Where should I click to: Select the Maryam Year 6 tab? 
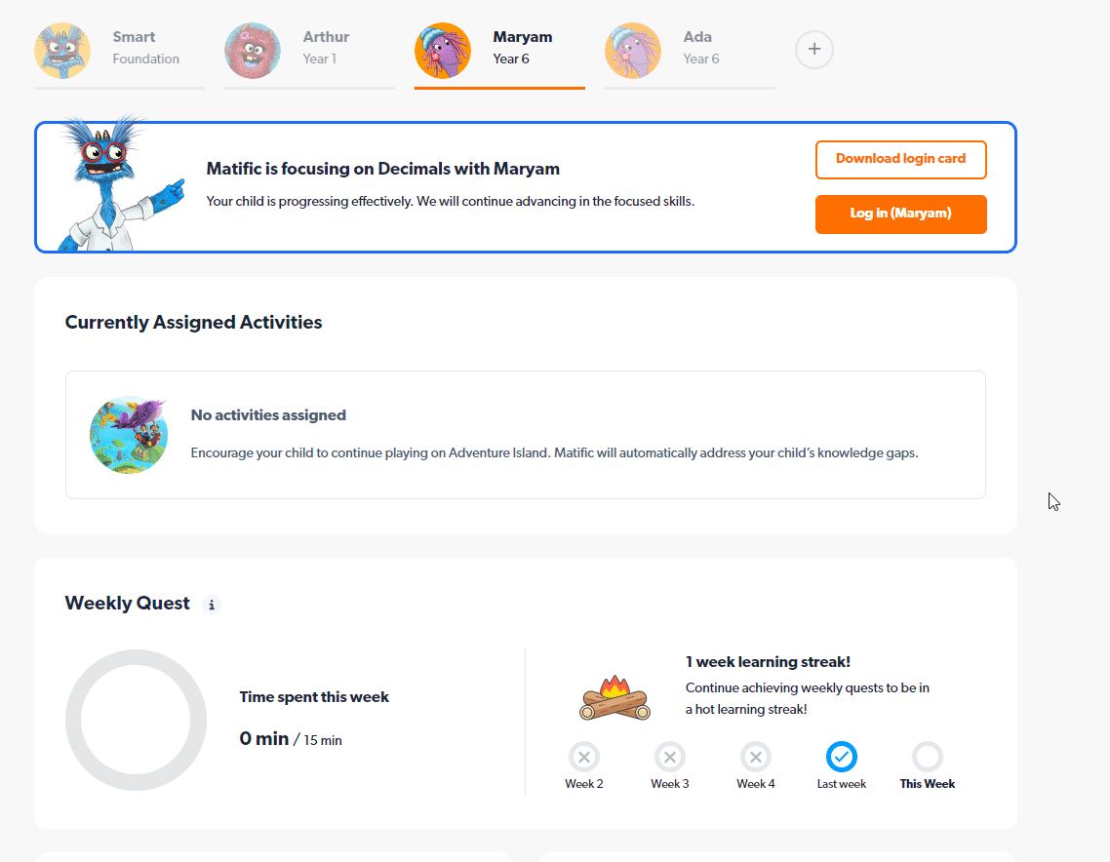(499, 55)
